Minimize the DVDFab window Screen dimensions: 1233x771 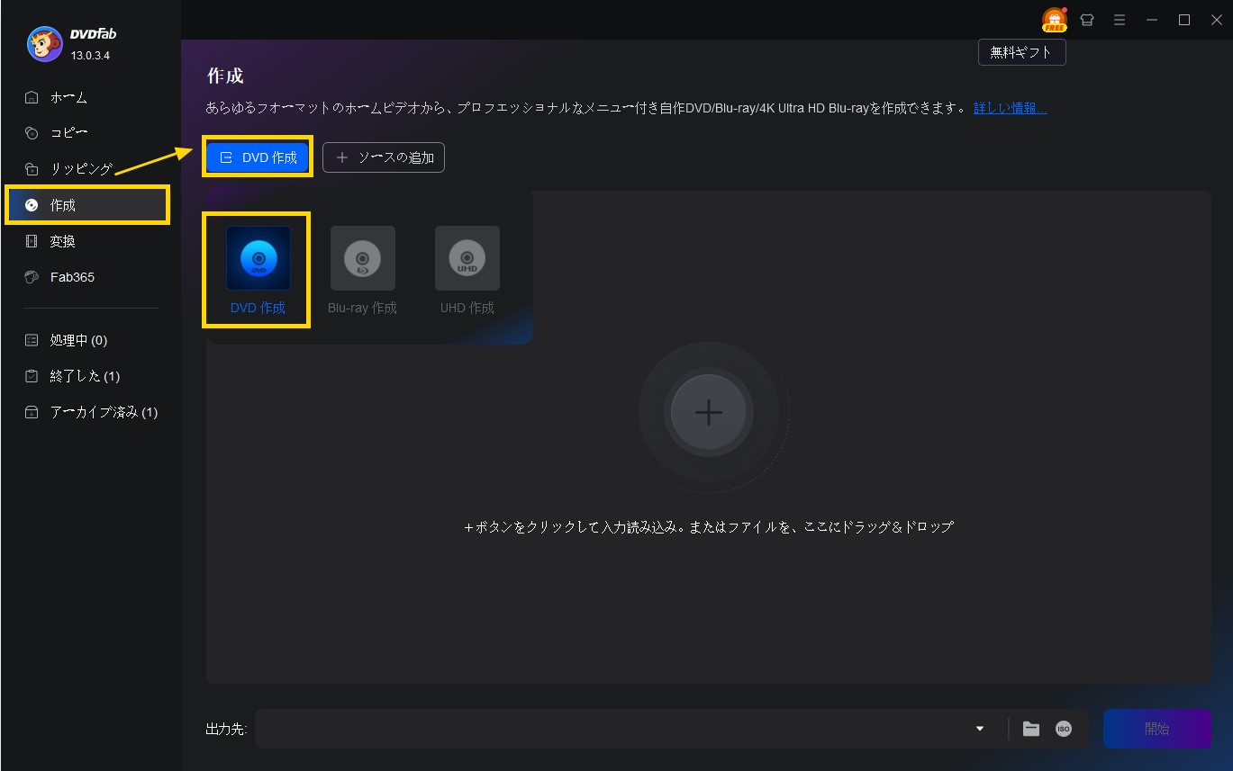1152,20
